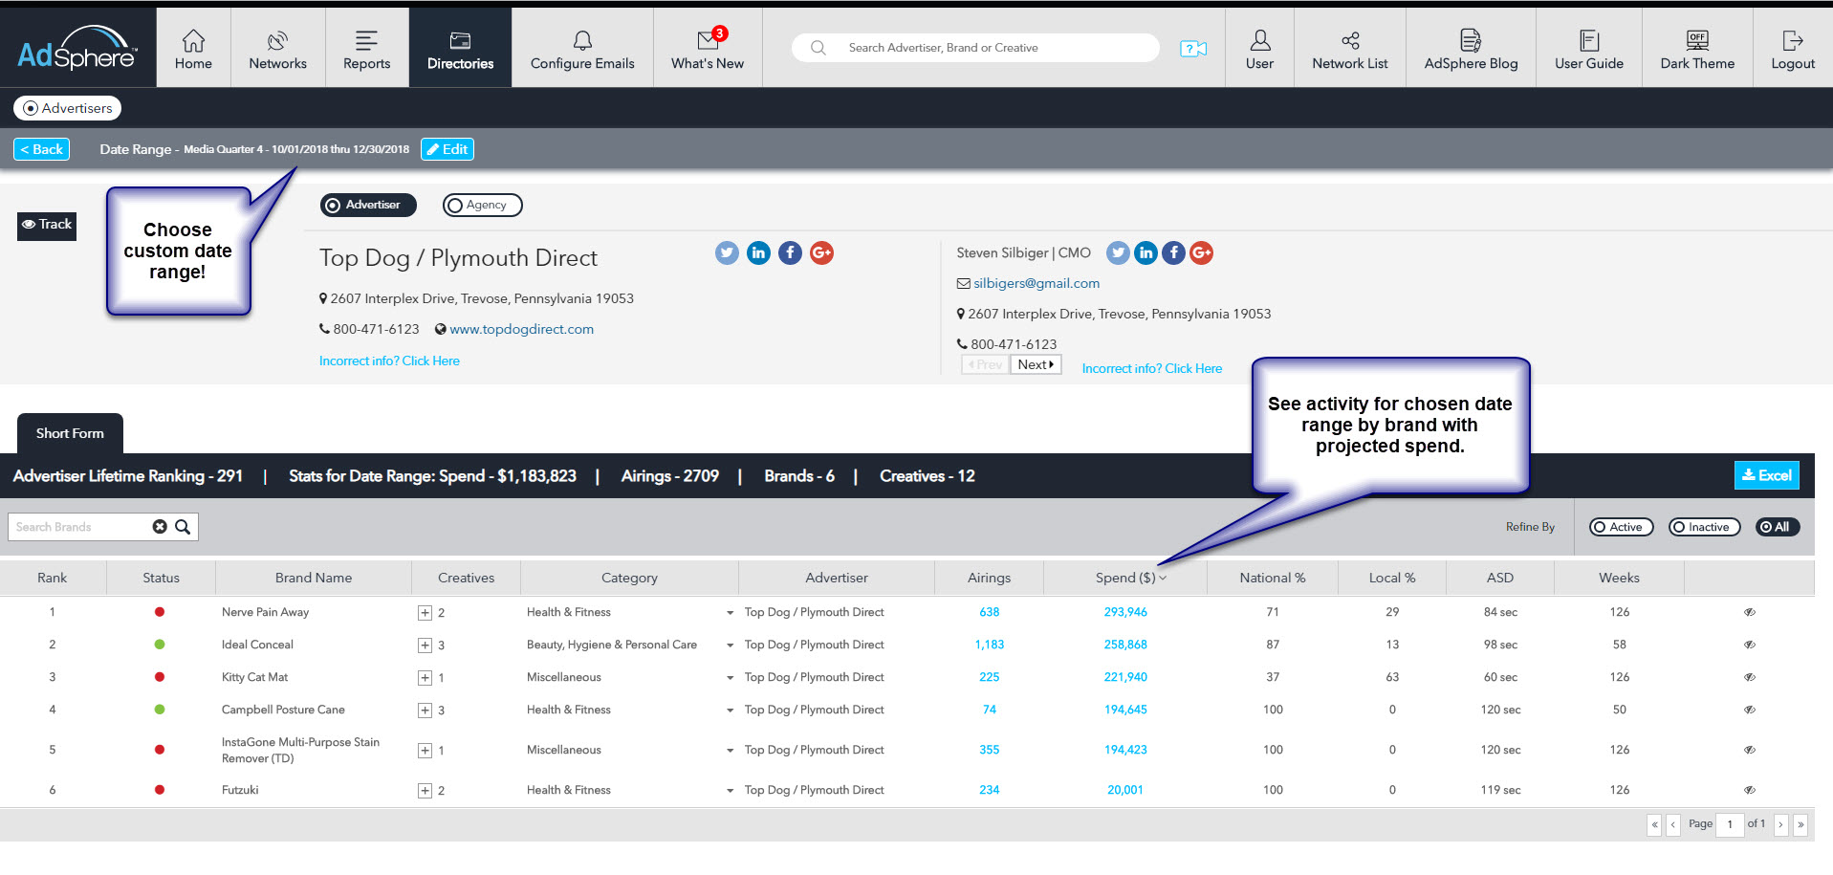
Task: Go to the first page of results
Action: [x=1654, y=824]
